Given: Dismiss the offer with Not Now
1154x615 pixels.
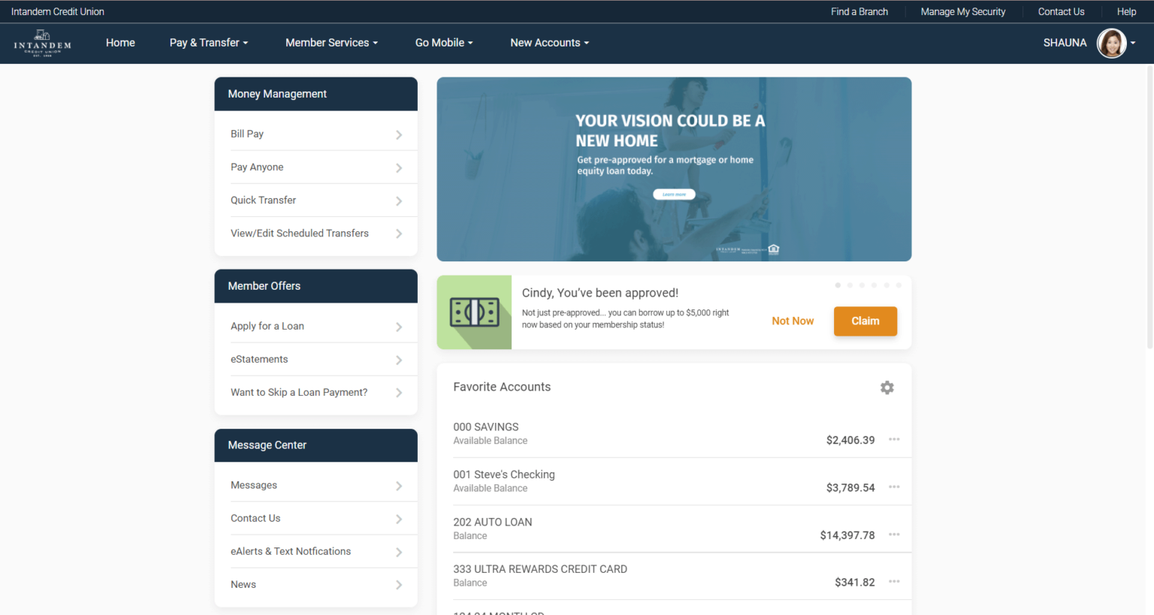Looking at the screenshot, I should click(793, 321).
